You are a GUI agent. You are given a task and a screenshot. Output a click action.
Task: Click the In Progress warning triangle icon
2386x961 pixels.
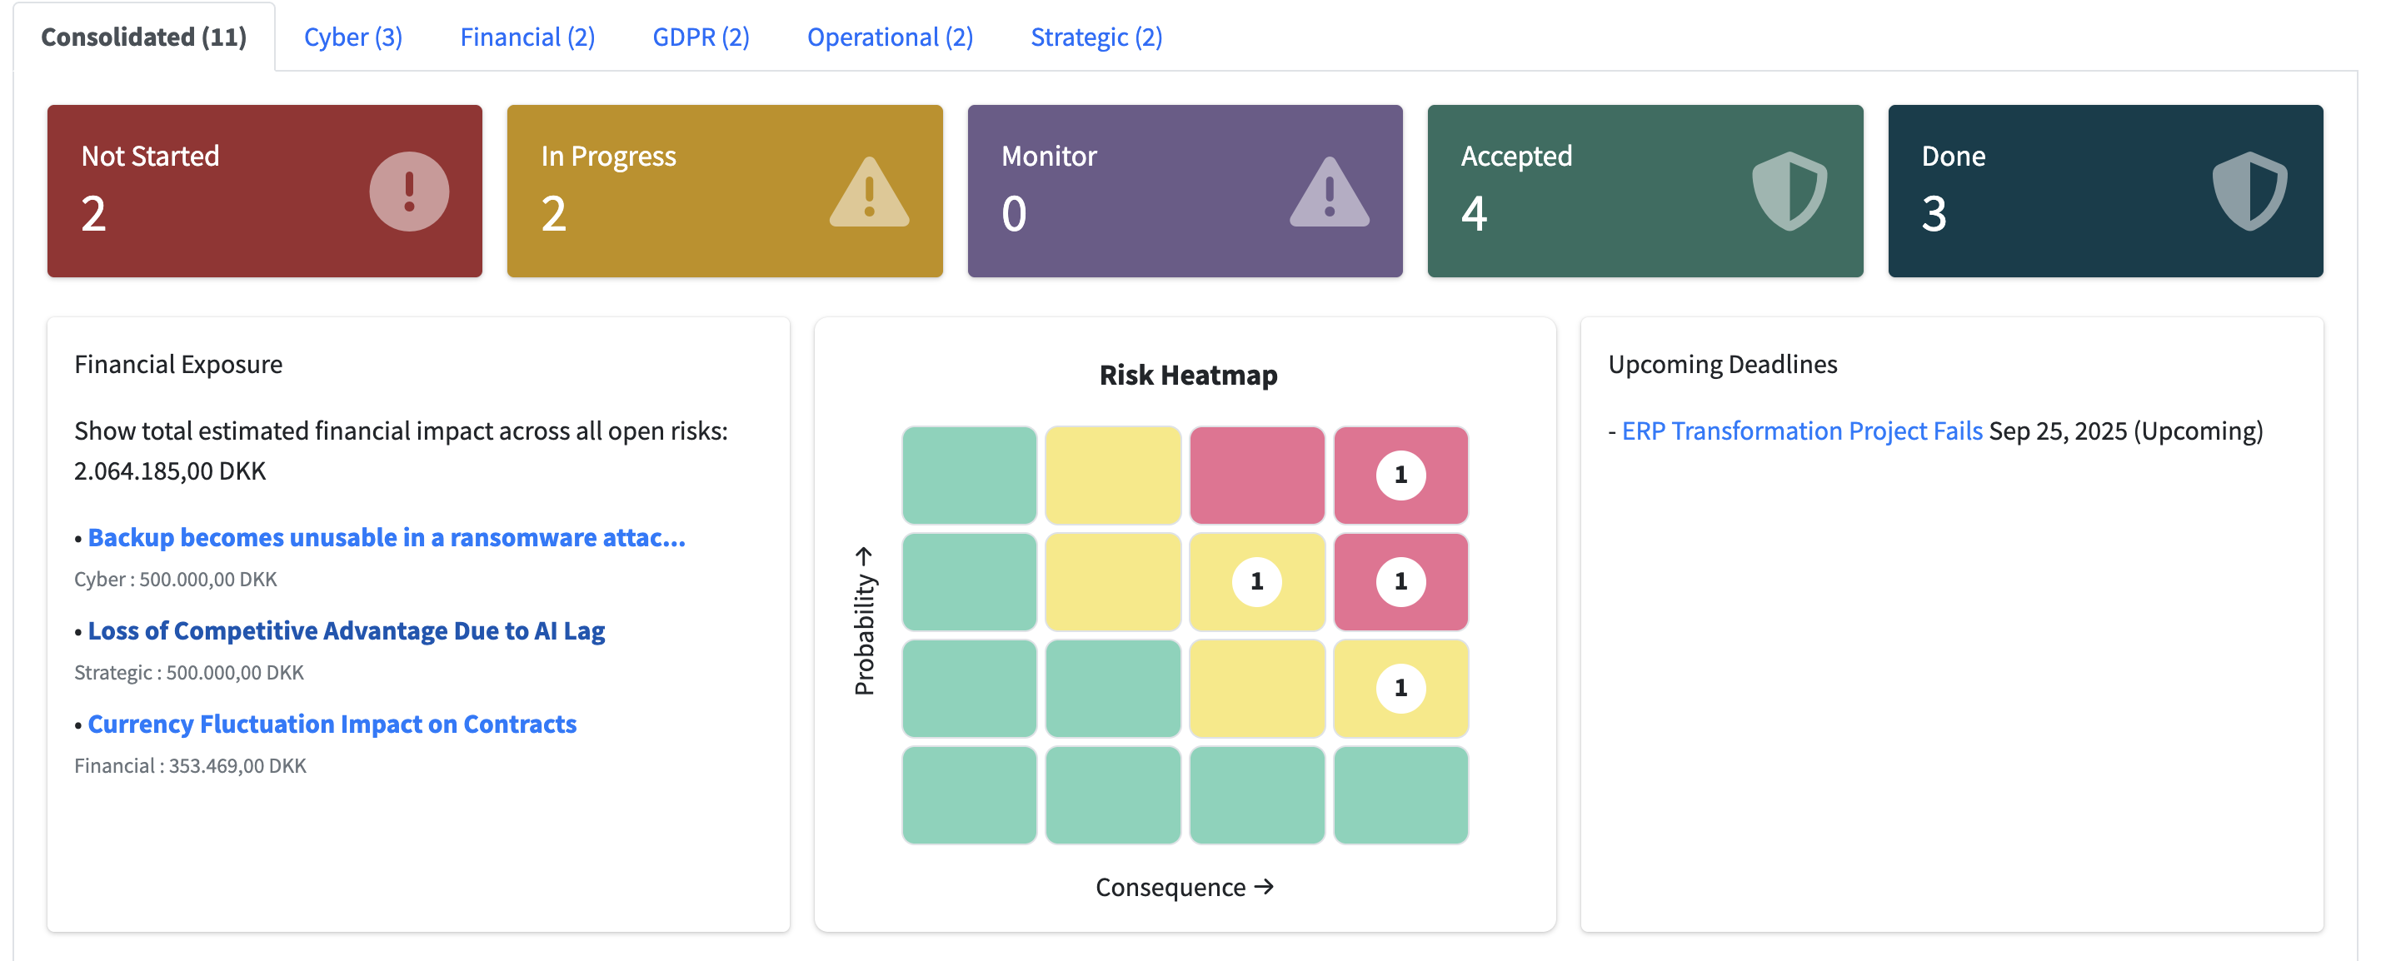(x=869, y=192)
